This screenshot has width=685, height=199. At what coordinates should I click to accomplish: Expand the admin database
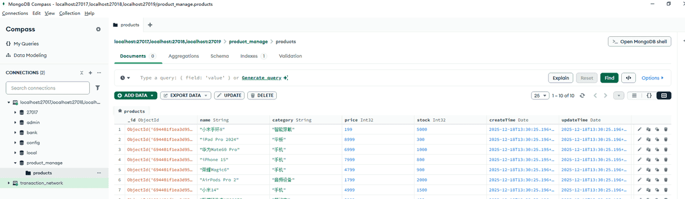(x=16, y=122)
